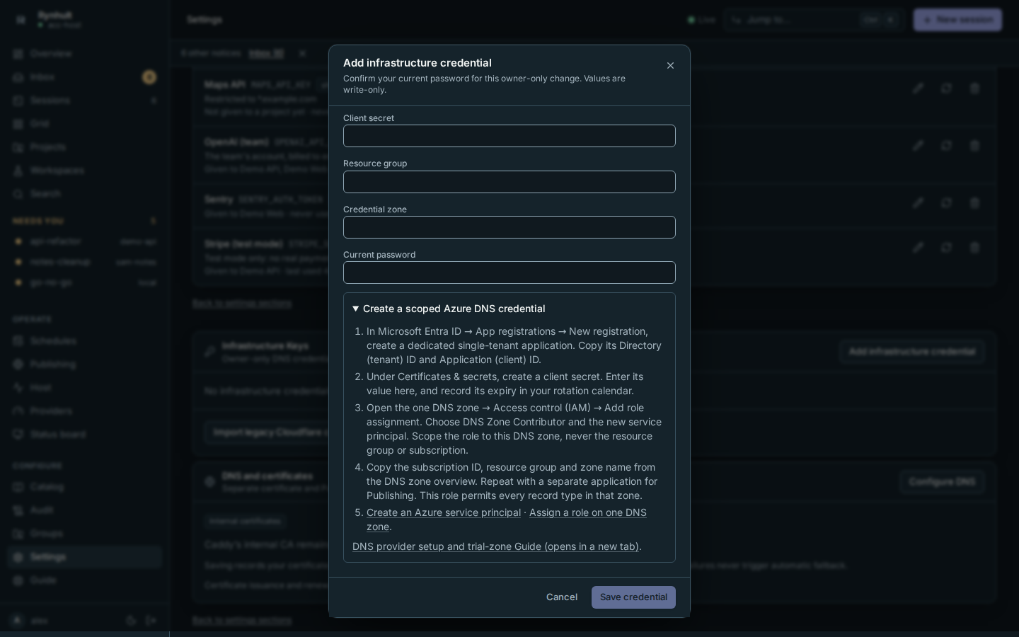The width and height of the screenshot is (1019, 637).
Task: Focus the Resource group field
Action: click(509, 182)
